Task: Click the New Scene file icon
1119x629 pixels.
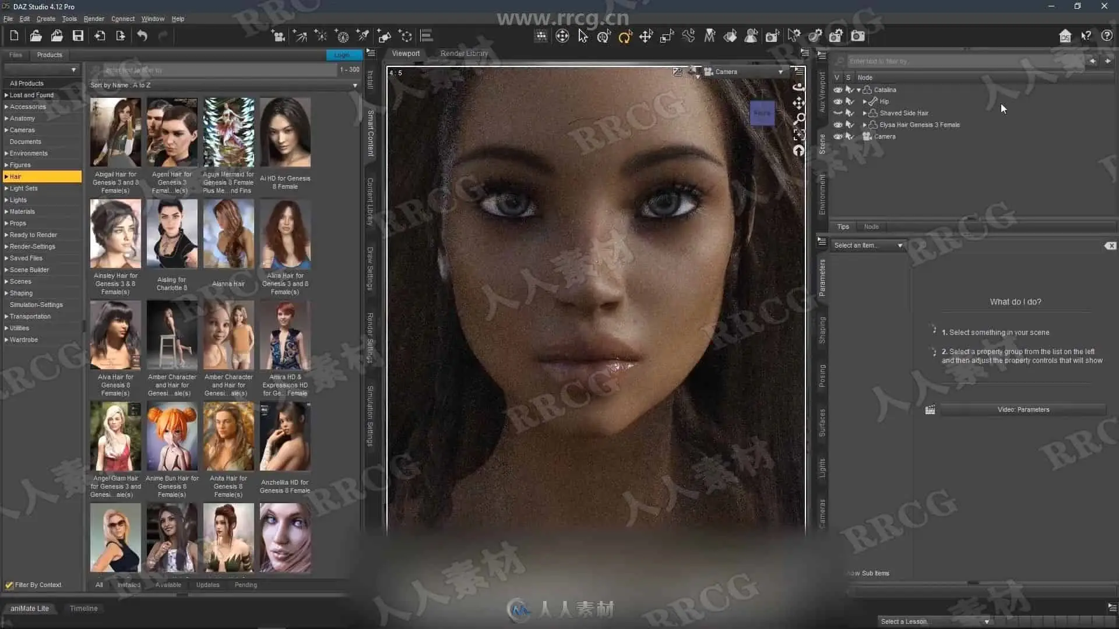Action: click(x=15, y=36)
